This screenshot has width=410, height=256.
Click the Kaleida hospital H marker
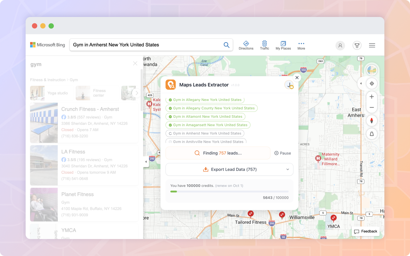pos(149,104)
